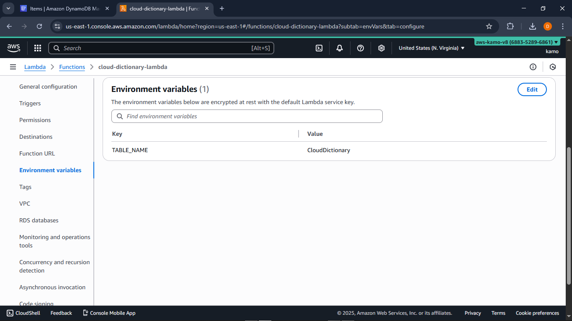The width and height of the screenshot is (572, 321).
Task: Open CloudShell from the bottom status bar
Action: (23, 313)
